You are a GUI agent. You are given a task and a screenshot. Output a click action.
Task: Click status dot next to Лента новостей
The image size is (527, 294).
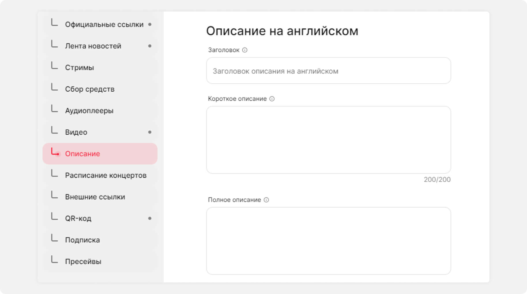click(x=150, y=46)
